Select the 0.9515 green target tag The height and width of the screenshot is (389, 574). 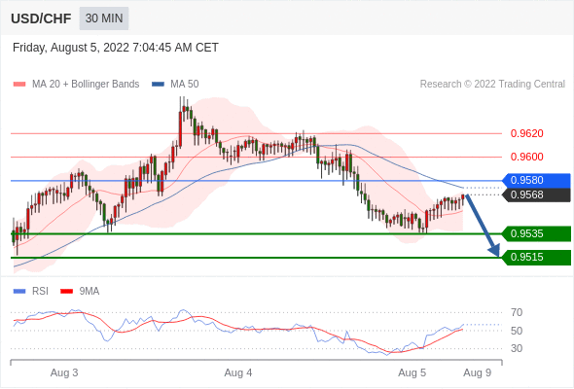(536, 258)
